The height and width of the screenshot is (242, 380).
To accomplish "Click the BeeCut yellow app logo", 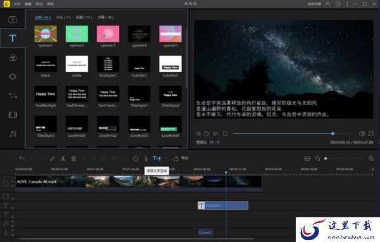I will [x=6, y=4].
